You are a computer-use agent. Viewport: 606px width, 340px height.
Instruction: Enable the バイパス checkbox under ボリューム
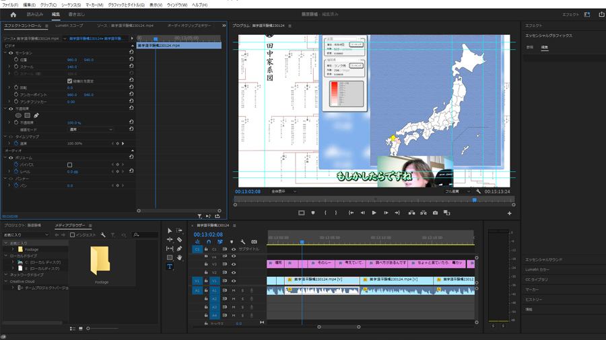point(69,165)
